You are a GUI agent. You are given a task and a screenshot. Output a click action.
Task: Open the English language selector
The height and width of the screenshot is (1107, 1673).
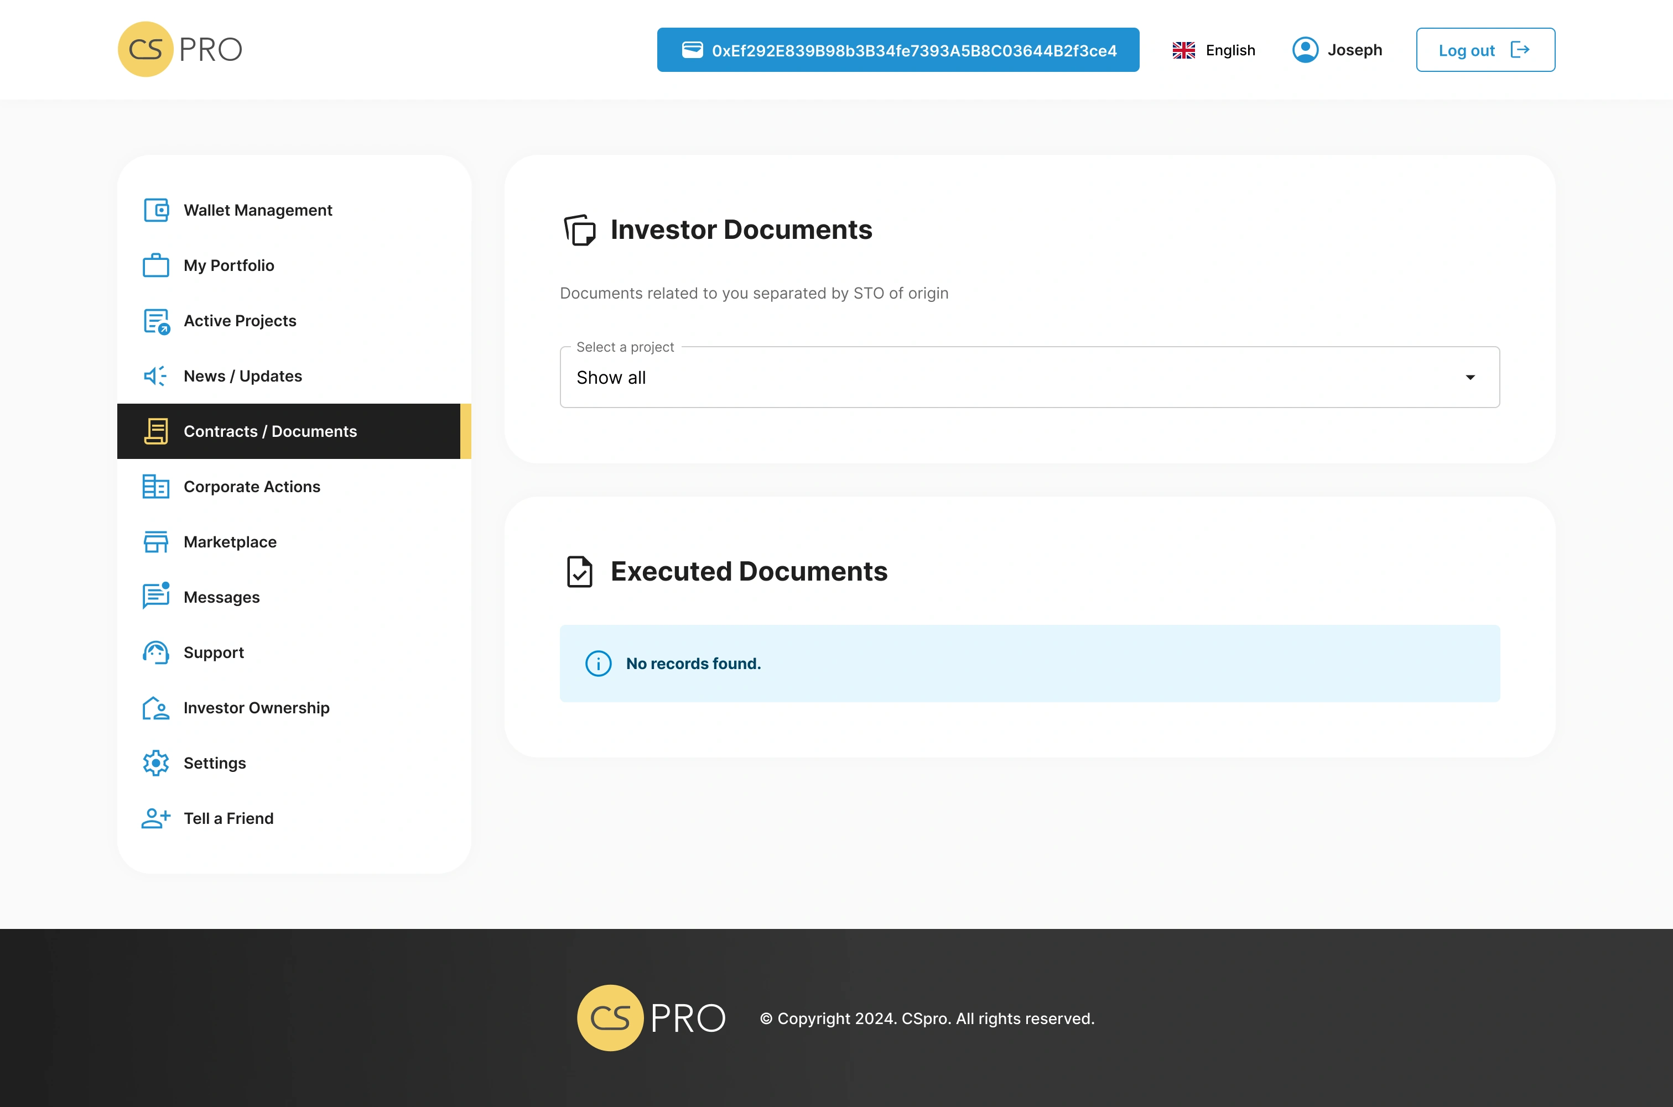point(1214,50)
